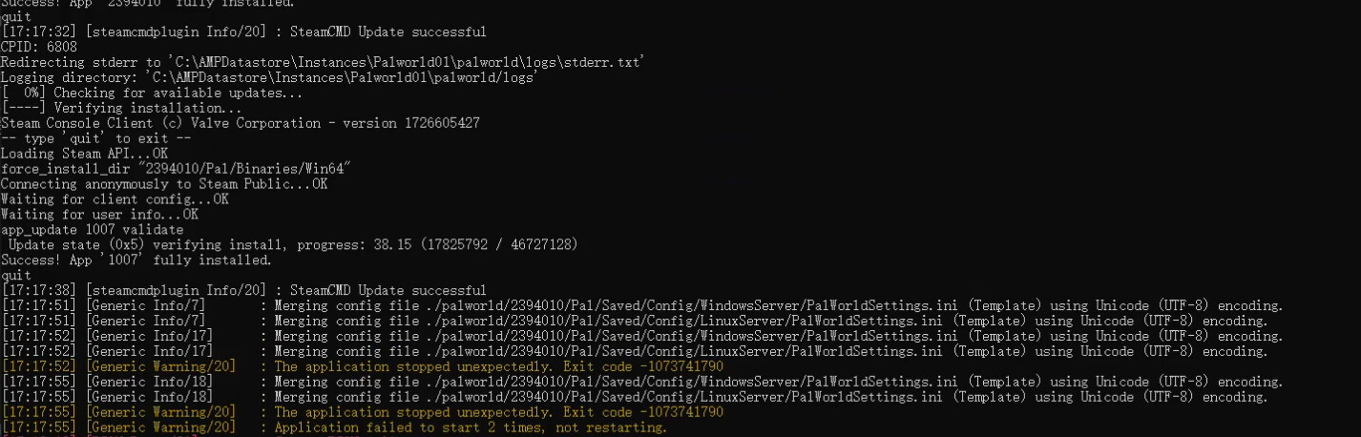Click the Waiting for client config line
The image size is (1361, 437).
[x=115, y=199]
